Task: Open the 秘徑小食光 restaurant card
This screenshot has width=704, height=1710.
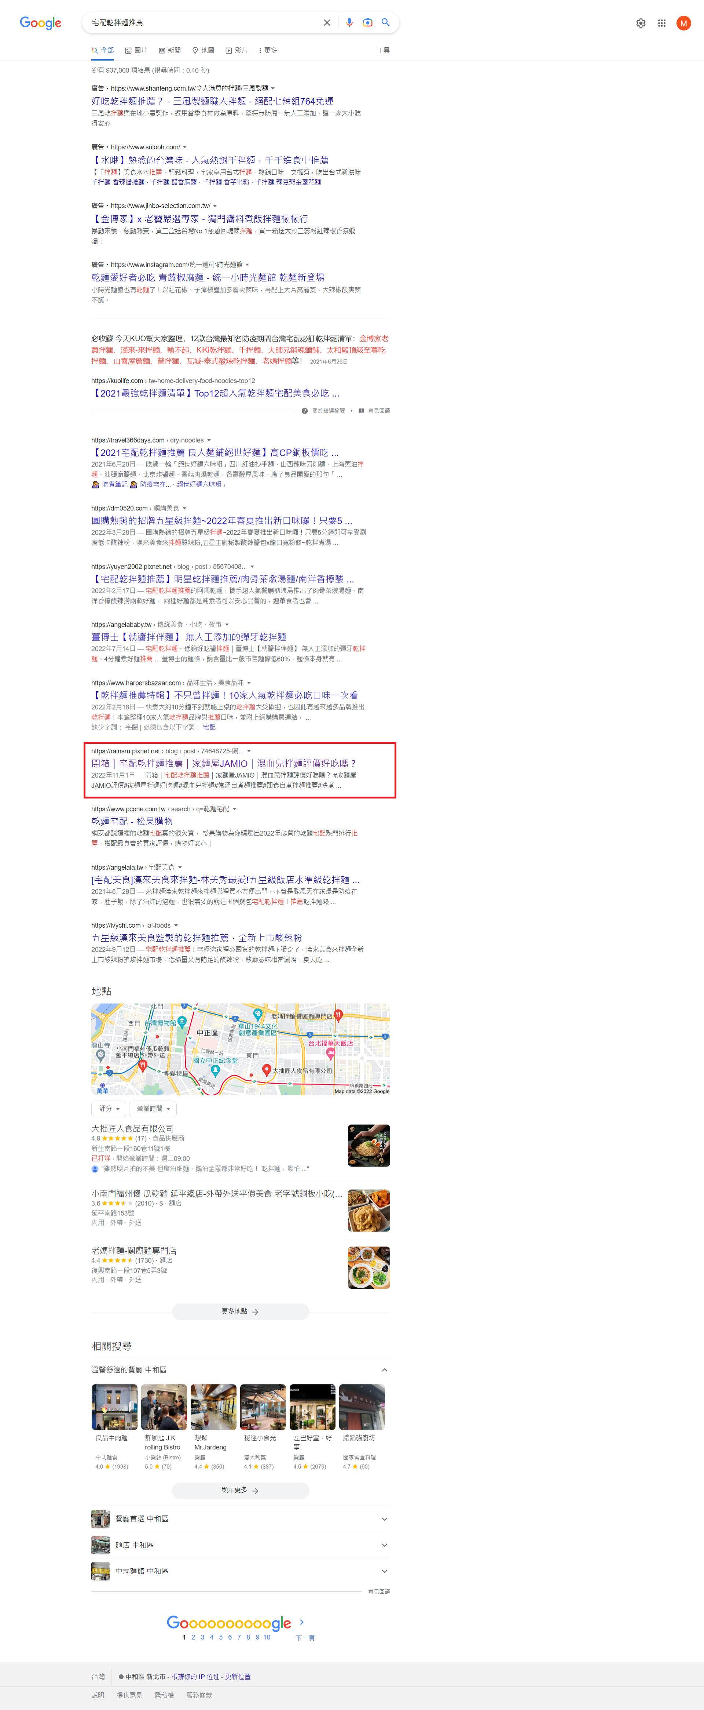Action: [263, 1427]
